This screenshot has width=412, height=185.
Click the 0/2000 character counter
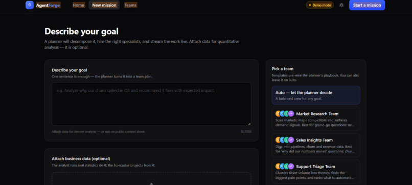pyautogui.click(x=246, y=131)
